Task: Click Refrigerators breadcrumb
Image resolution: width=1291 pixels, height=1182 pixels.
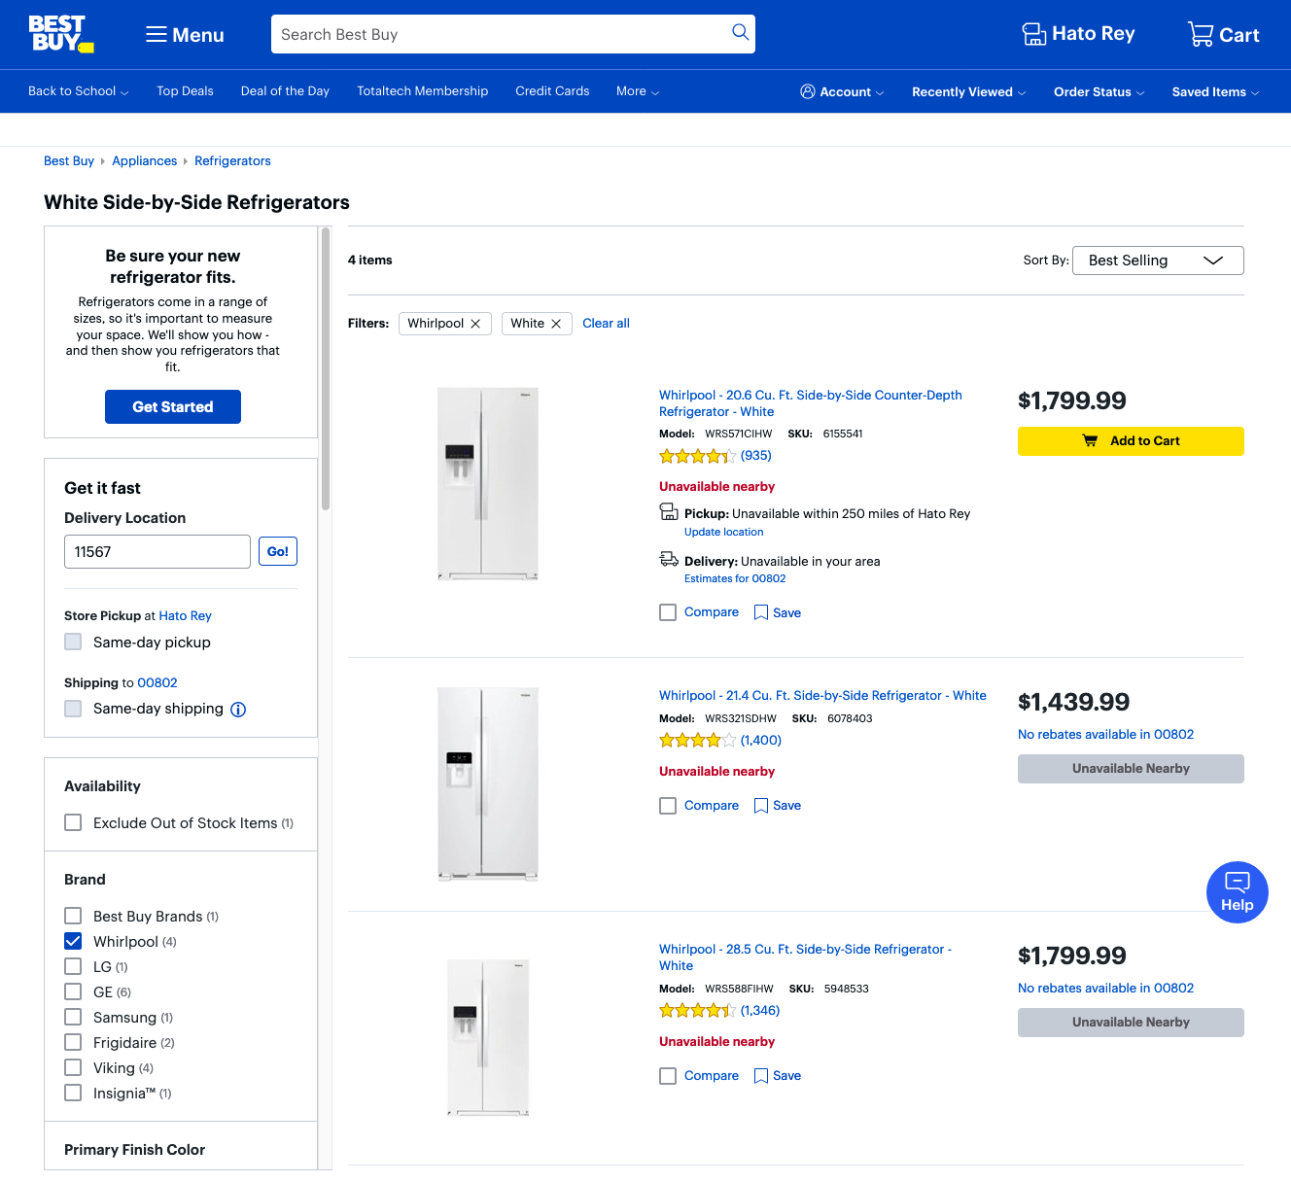Action: coord(232,161)
